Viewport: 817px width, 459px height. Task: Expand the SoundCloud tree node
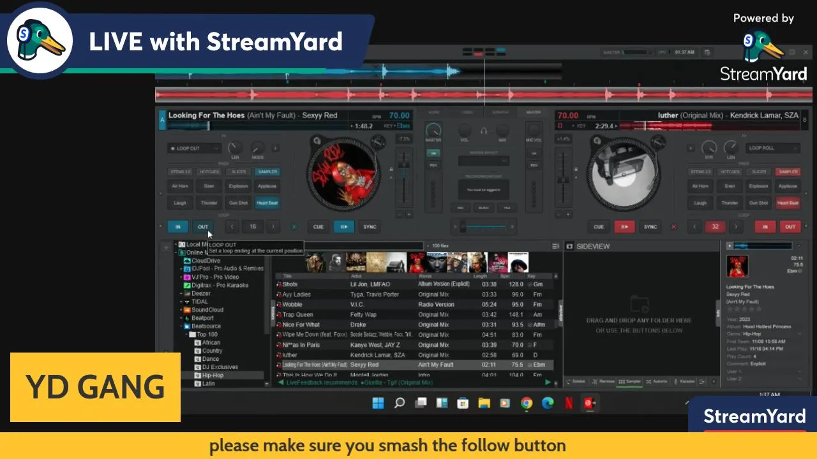pyautogui.click(x=181, y=310)
